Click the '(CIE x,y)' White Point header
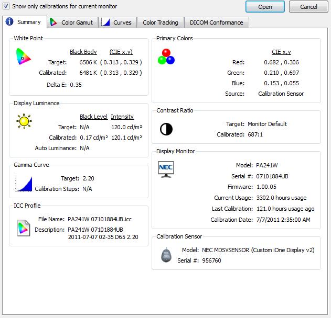This screenshot has height=318, width=331. point(121,52)
